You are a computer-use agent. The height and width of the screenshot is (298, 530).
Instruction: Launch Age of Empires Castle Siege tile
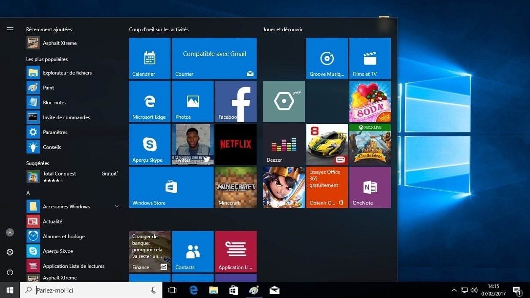370,144
